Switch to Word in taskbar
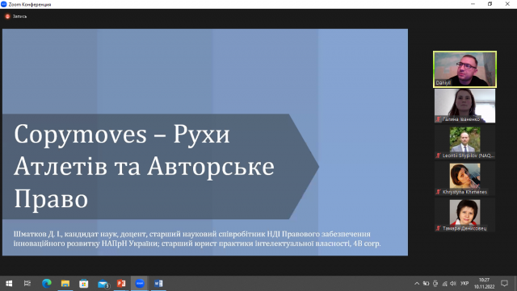This screenshot has height=291, width=517. 158,283
